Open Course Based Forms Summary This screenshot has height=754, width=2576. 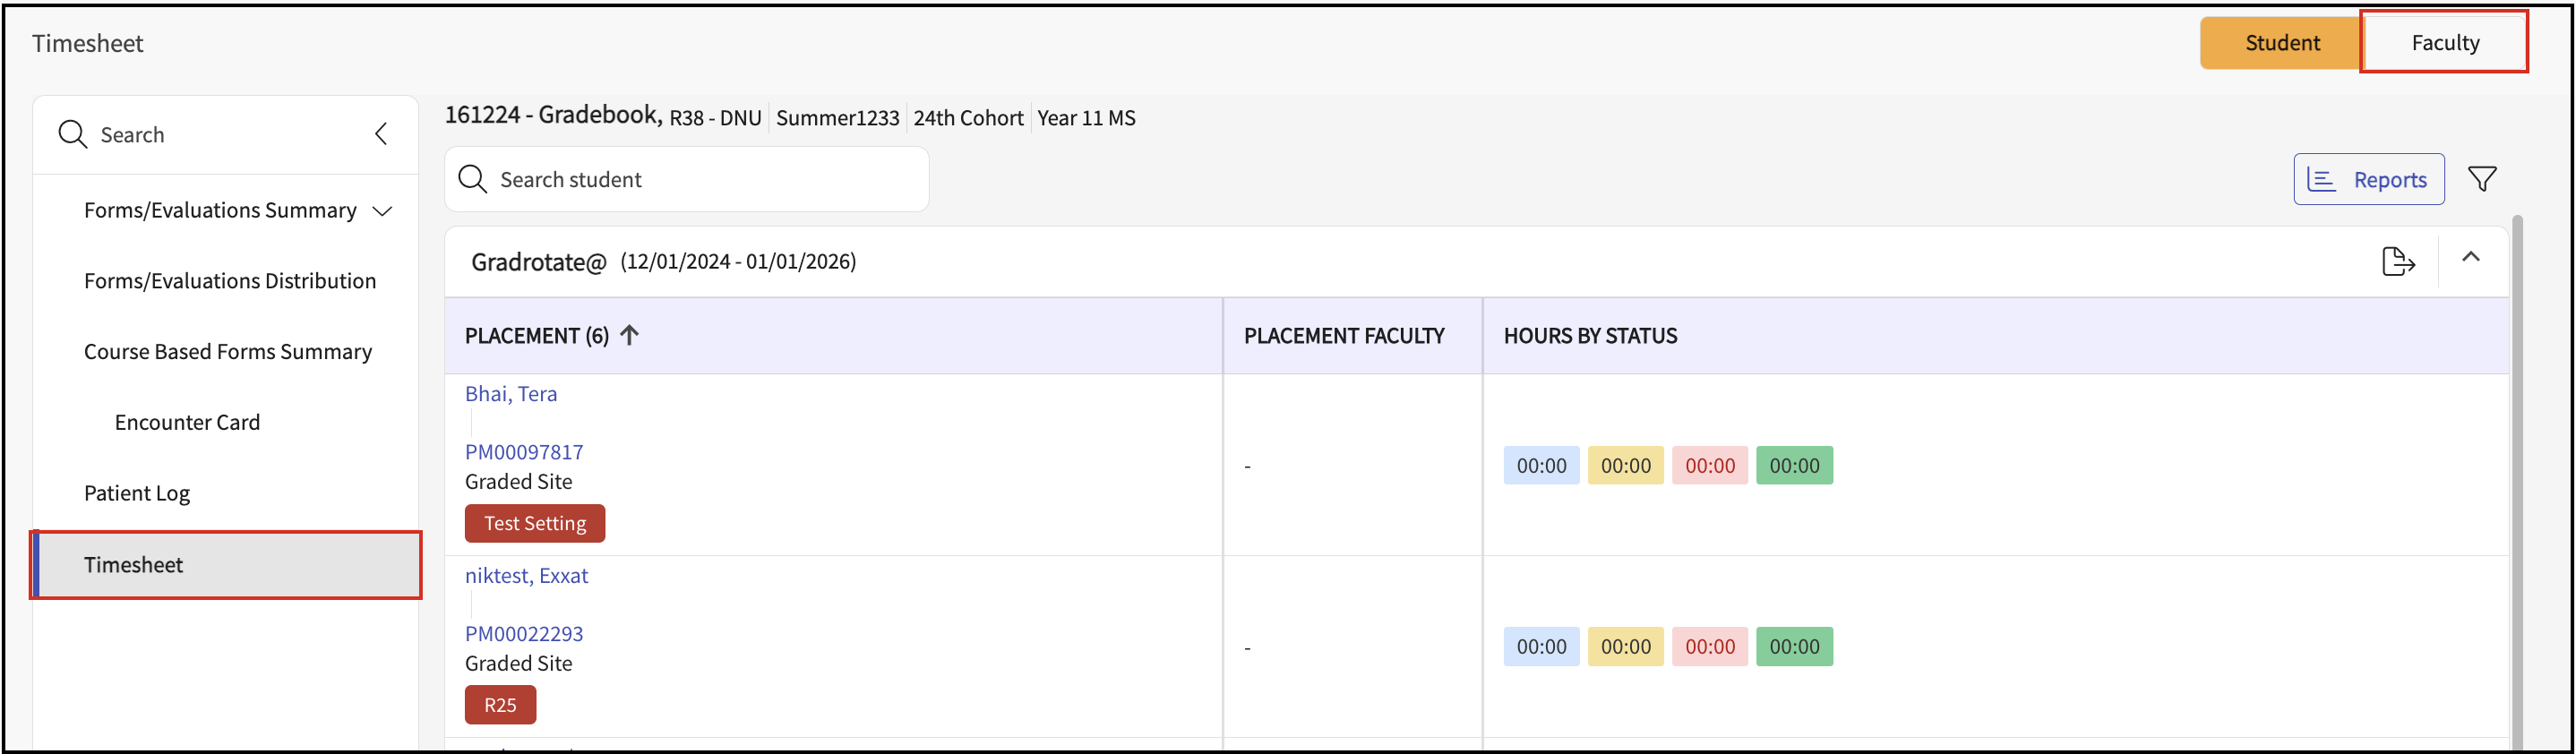(228, 352)
